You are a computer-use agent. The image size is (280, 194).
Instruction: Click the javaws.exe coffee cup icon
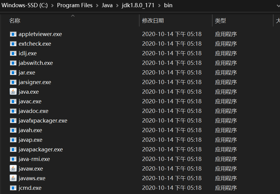point(13,178)
